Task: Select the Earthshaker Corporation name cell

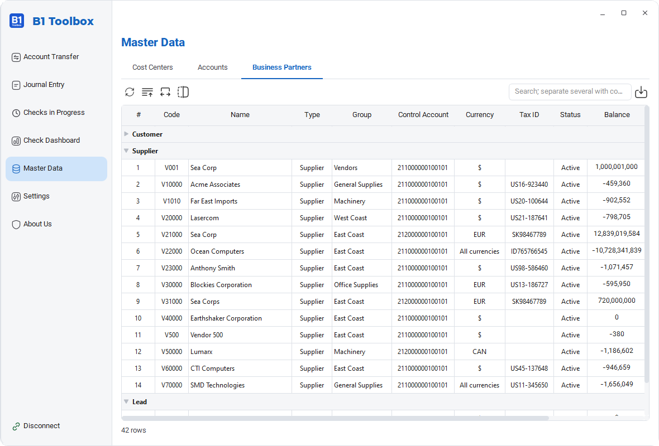Action: click(240, 318)
